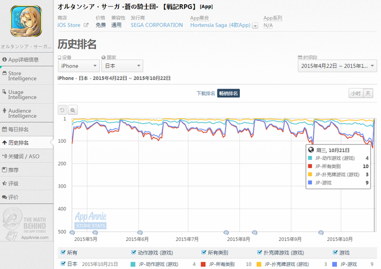Open Audience Intelligence in sidebar

[26, 113]
